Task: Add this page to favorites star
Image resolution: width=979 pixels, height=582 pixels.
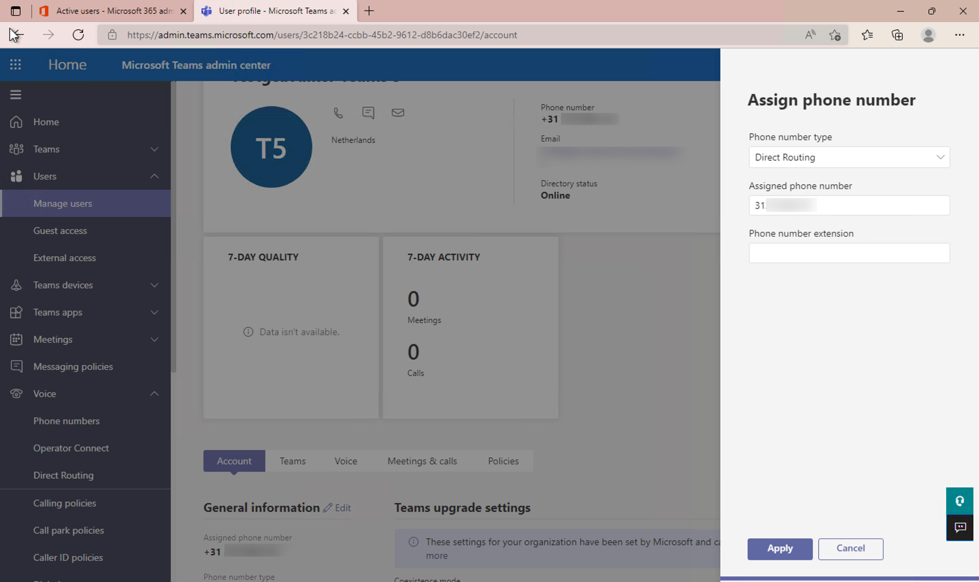Action: tap(835, 35)
